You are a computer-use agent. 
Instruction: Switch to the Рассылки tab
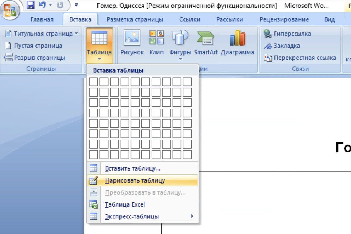point(230,20)
